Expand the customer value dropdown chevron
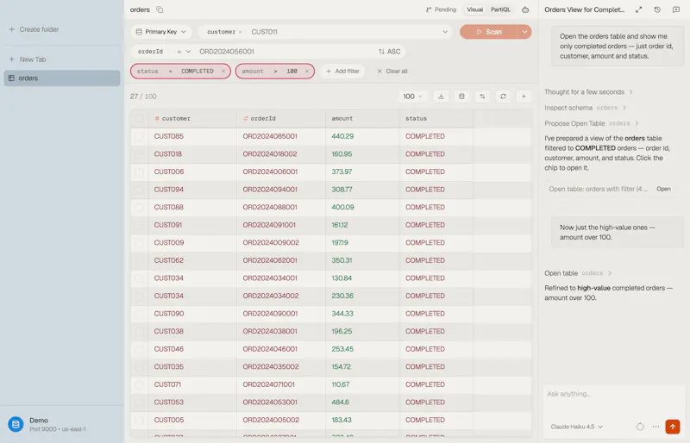The width and height of the screenshot is (690, 443). (445, 32)
